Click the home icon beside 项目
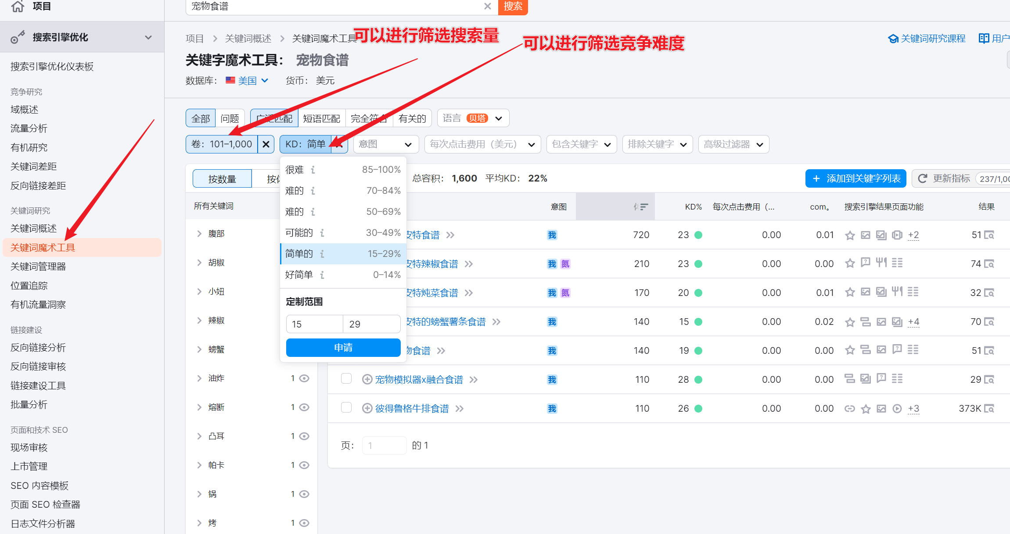Screen dimensions: 1010x534 click(x=18, y=6)
